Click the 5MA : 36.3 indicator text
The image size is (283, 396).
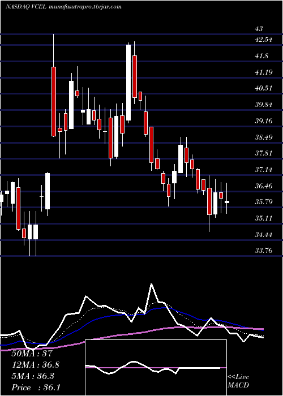33,376
